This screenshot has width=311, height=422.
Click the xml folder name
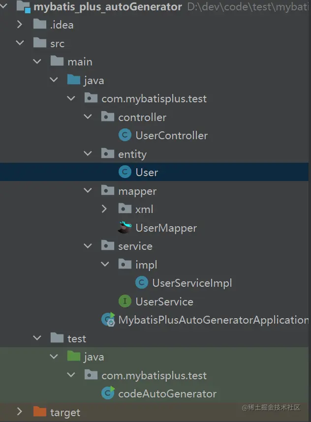click(x=144, y=210)
